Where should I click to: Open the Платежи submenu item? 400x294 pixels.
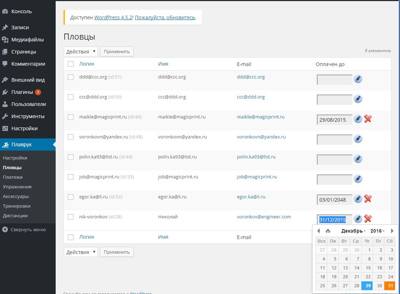(13, 177)
